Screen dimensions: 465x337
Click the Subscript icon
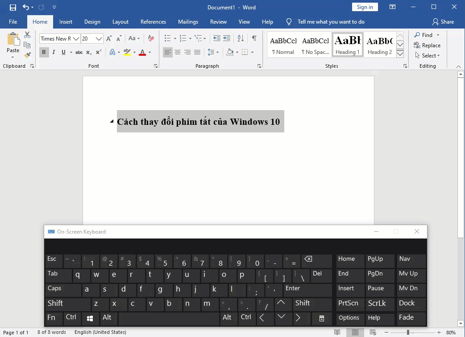(x=89, y=52)
